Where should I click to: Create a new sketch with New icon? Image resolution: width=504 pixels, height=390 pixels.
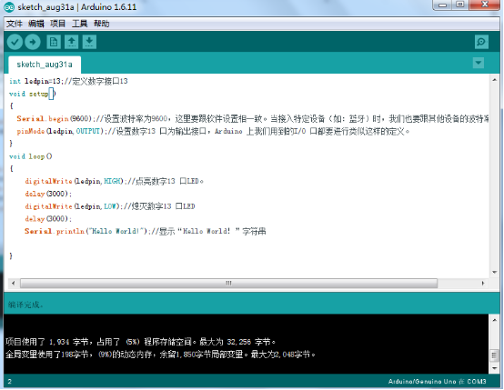[x=54, y=42]
